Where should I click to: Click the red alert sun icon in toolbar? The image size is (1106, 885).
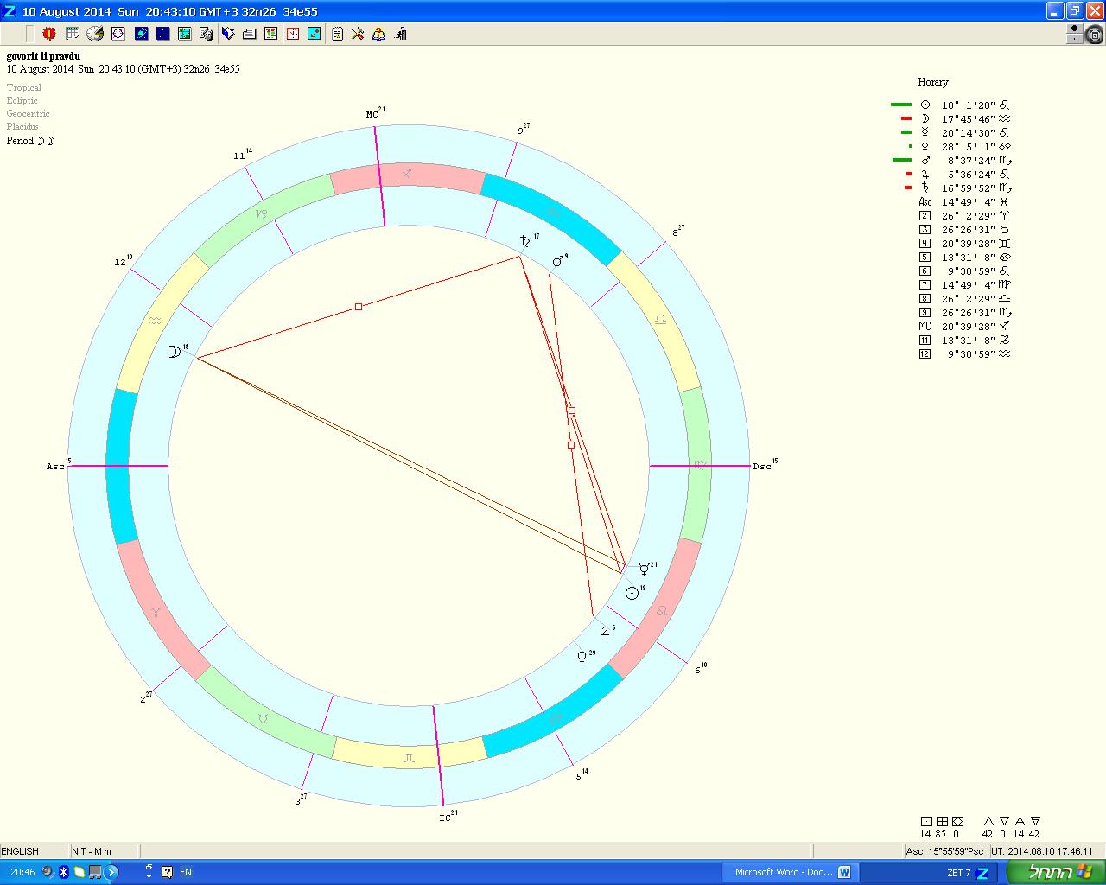(x=49, y=34)
